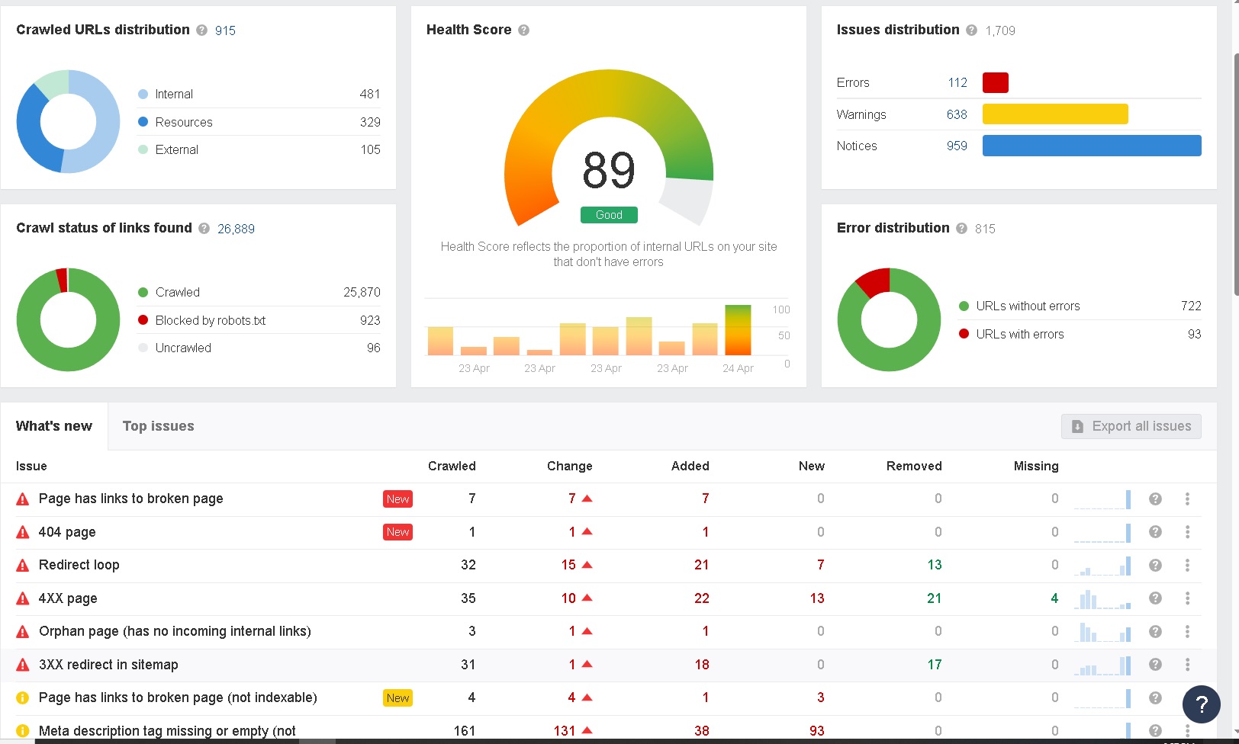Open help icon in Orphan page row
This screenshot has width=1239, height=744.
(1155, 632)
